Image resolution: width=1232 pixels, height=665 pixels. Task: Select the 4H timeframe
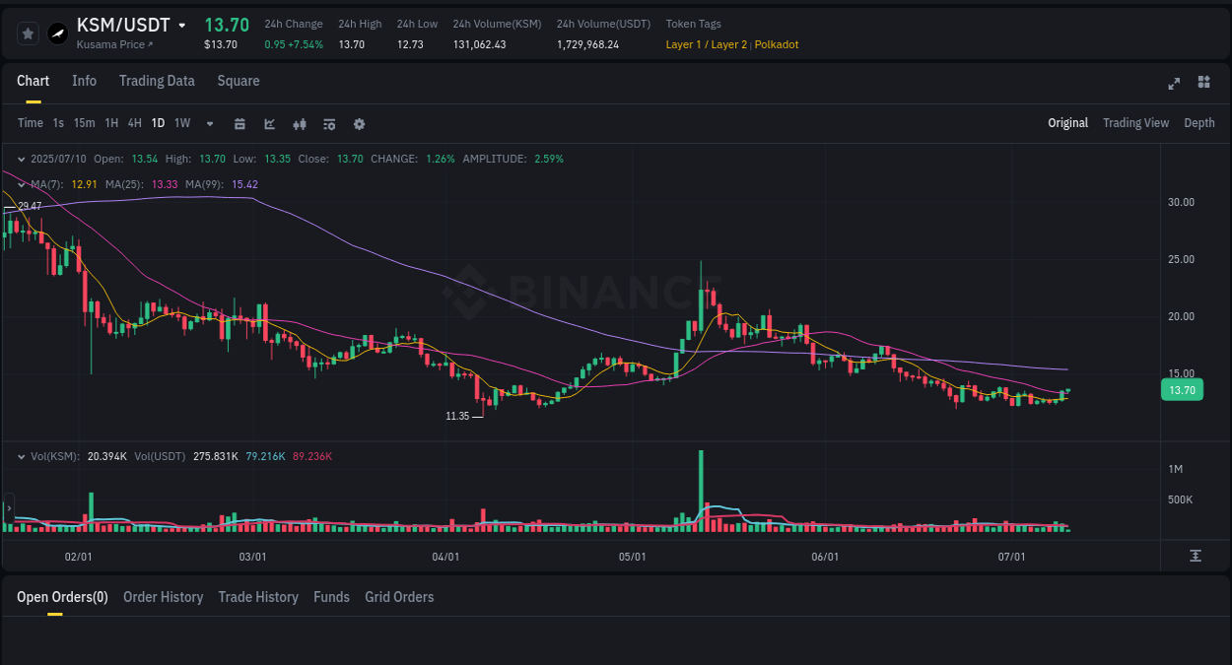pyautogui.click(x=134, y=123)
